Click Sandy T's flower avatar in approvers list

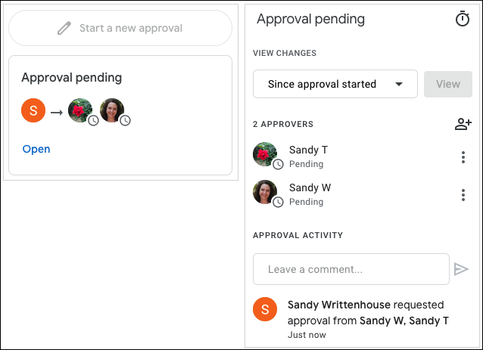[x=265, y=154]
